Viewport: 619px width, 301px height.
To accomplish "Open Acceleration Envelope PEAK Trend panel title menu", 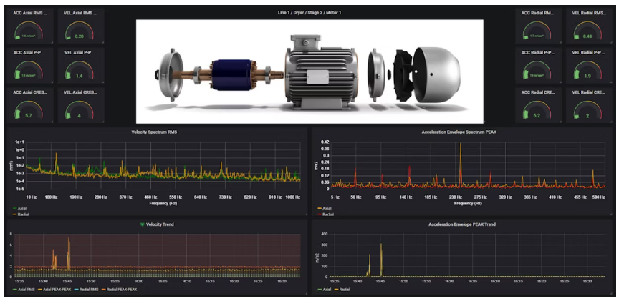I will (x=462, y=224).
